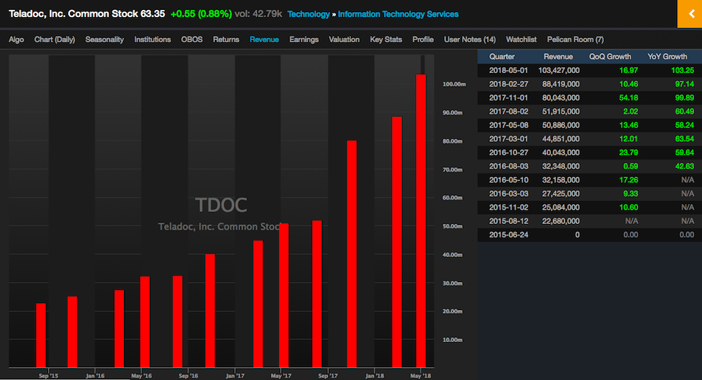Open the Profile tab
This screenshot has height=380, width=702.
pyautogui.click(x=423, y=39)
